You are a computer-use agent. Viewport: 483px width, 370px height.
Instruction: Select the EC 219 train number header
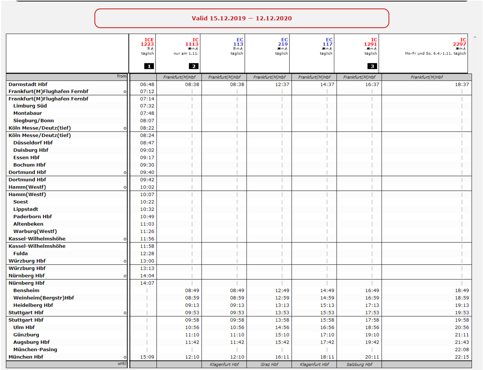(x=283, y=42)
